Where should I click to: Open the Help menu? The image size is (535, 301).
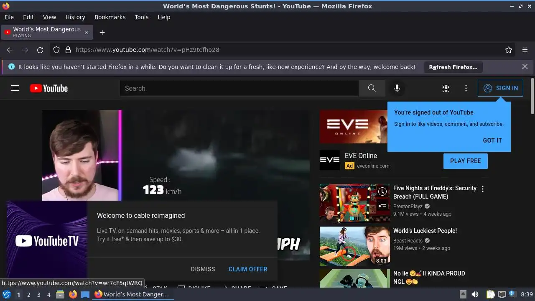point(164,17)
